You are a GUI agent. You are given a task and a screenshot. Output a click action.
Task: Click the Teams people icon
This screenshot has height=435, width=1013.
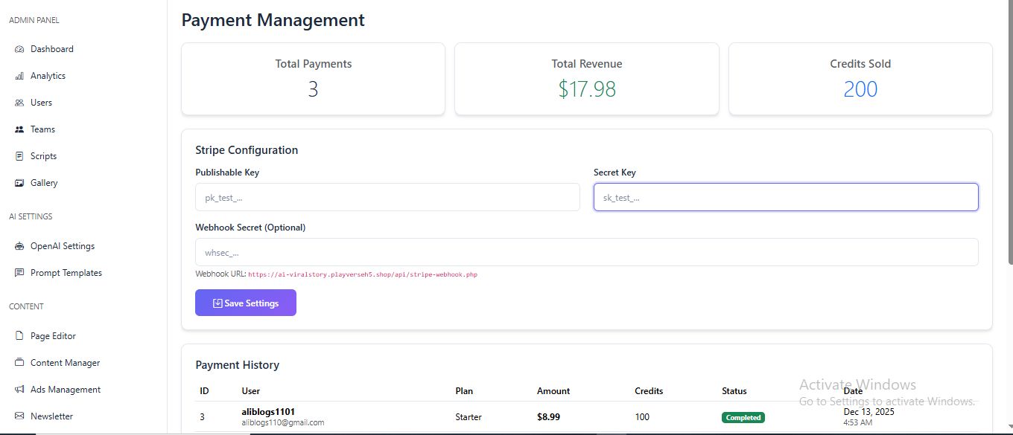(19, 129)
